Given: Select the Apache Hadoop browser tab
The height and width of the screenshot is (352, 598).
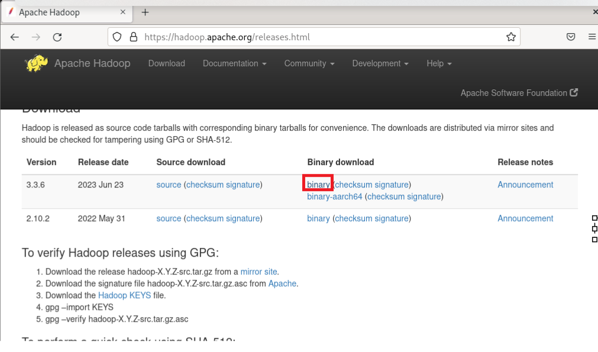Looking at the screenshot, I should [67, 12].
